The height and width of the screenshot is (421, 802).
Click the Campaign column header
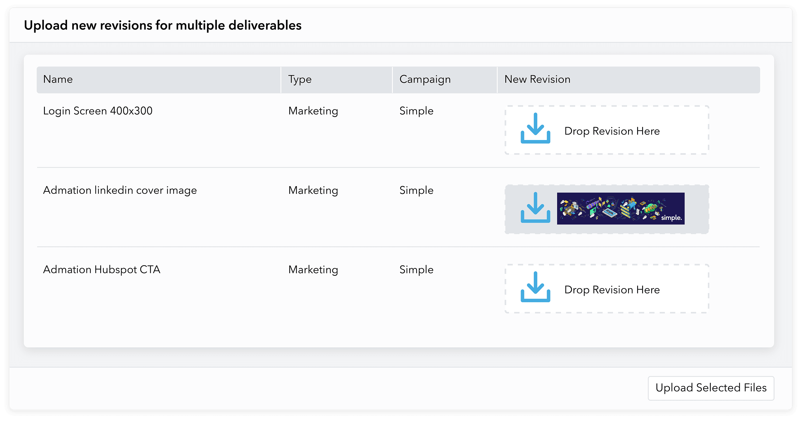(425, 79)
